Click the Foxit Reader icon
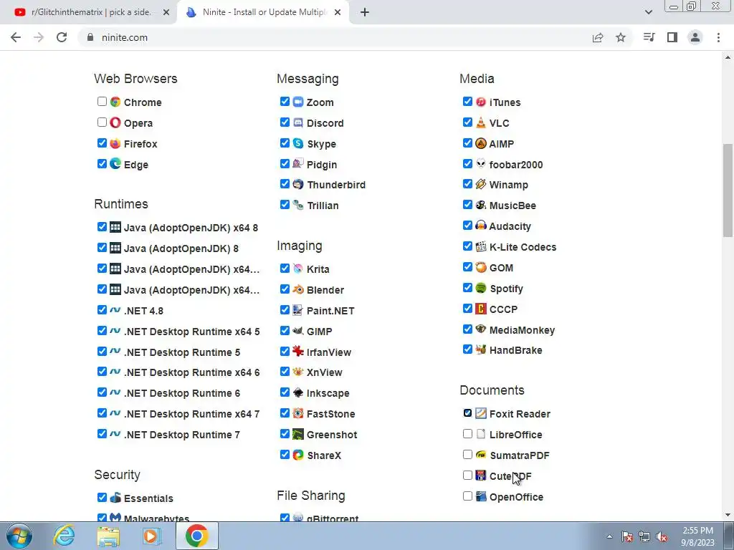Viewport: 734px width, 550px height. 481,413
